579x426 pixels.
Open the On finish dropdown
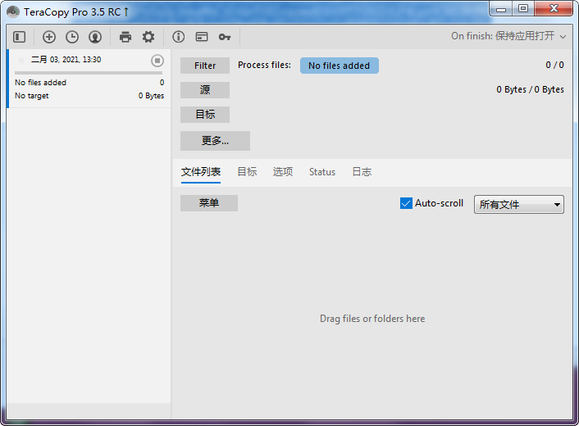point(508,36)
